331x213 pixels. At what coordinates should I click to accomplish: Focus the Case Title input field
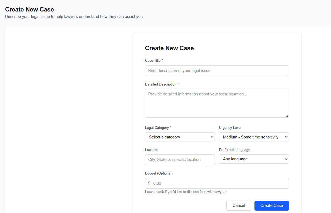point(217,71)
